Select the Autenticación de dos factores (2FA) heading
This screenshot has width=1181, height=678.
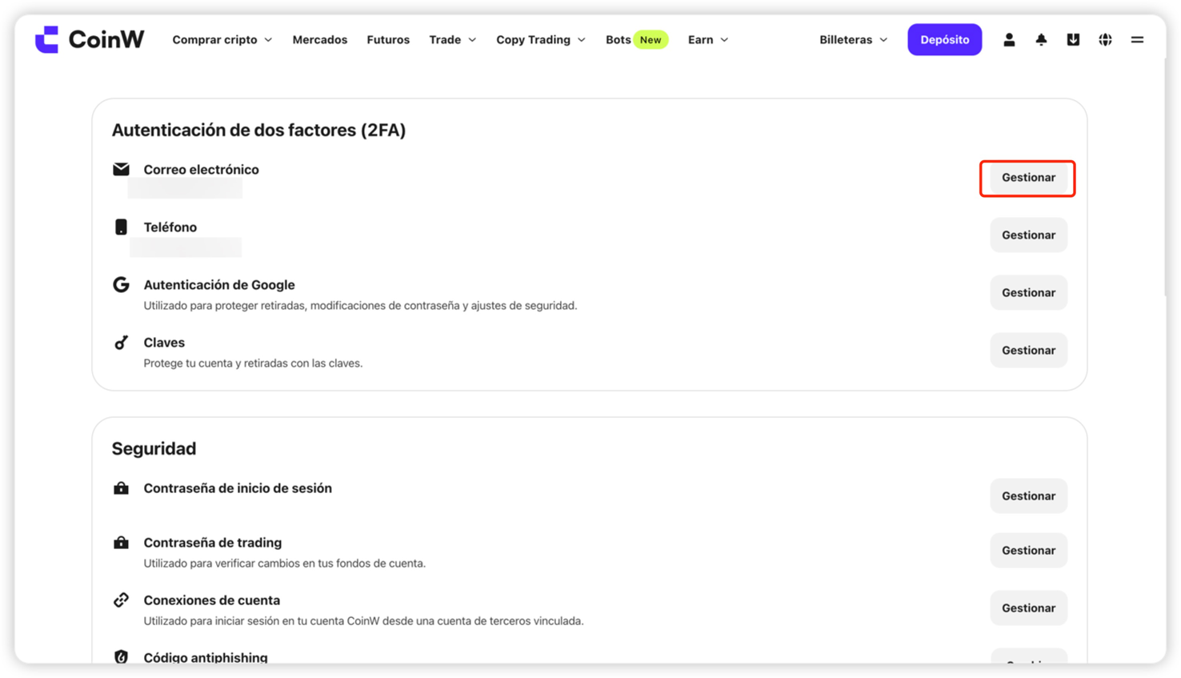258,130
